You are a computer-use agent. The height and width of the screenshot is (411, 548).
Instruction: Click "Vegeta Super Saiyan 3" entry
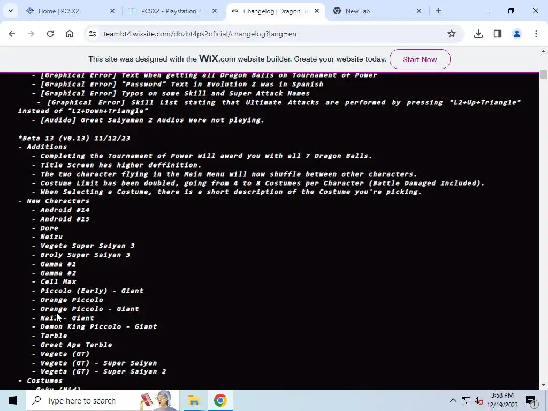click(x=87, y=246)
